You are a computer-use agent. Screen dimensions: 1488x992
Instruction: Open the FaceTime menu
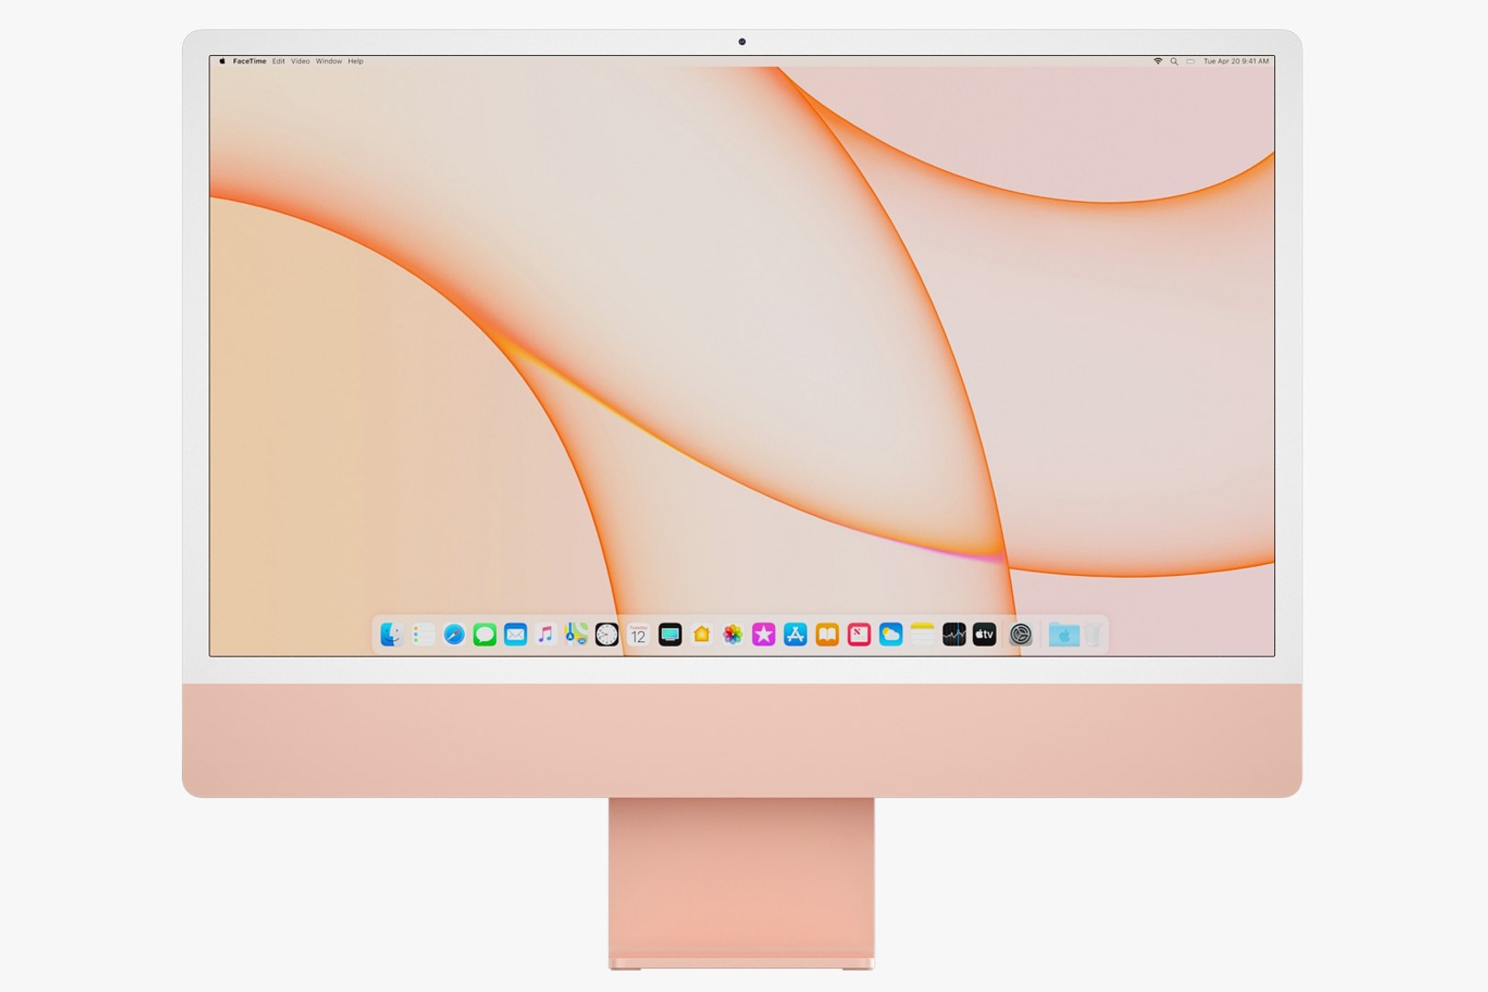click(x=250, y=62)
